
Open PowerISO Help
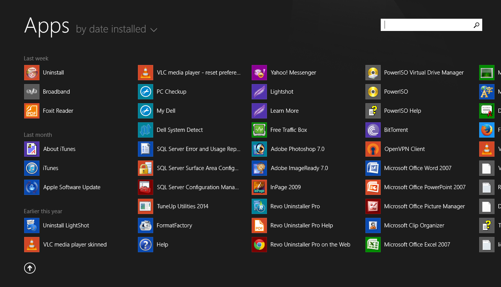[x=393, y=111]
